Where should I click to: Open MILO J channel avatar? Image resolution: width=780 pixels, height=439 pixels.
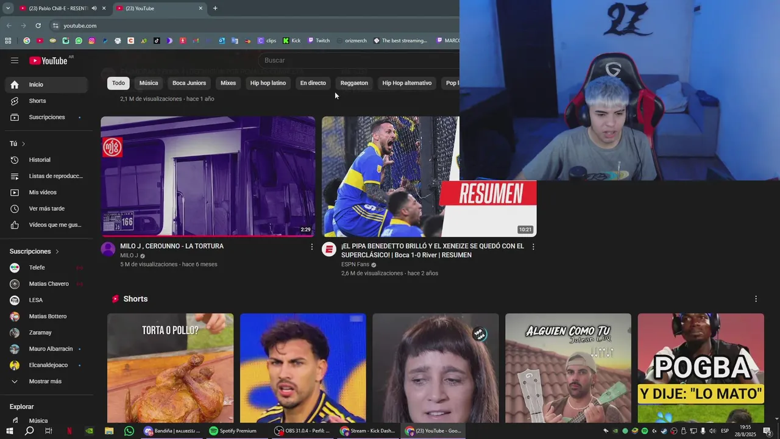pos(108,249)
